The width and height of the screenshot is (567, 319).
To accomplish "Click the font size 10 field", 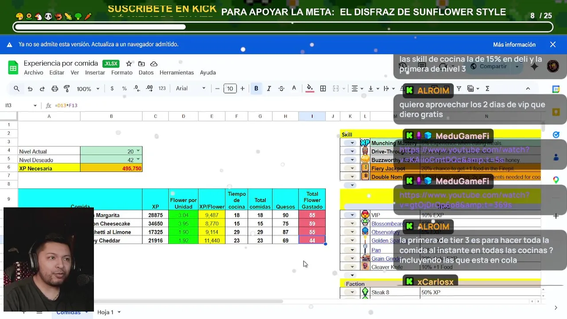I will tap(230, 89).
